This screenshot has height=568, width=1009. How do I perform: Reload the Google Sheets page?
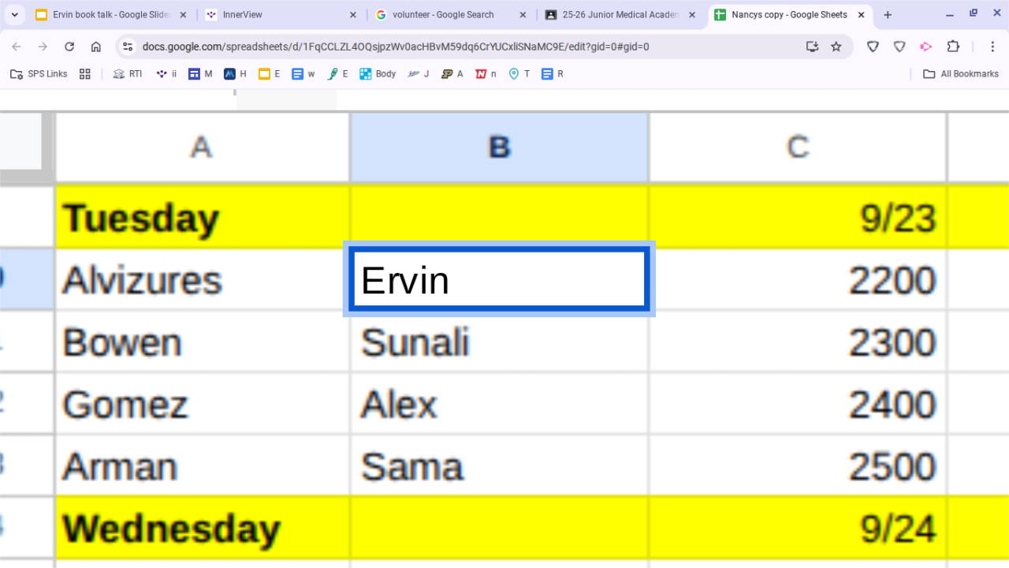click(x=69, y=47)
